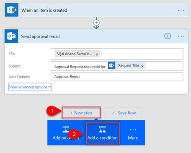
Task: Open the More options menu item
Action: tap(133, 134)
